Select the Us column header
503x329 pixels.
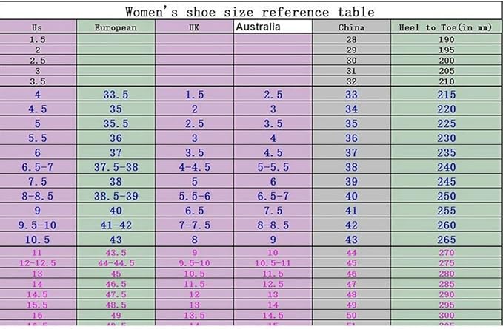pyautogui.click(x=37, y=27)
